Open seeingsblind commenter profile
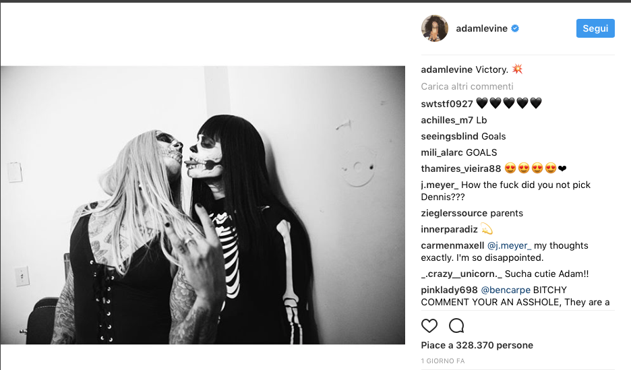Viewport: 631px width, 370px height. tap(450, 136)
